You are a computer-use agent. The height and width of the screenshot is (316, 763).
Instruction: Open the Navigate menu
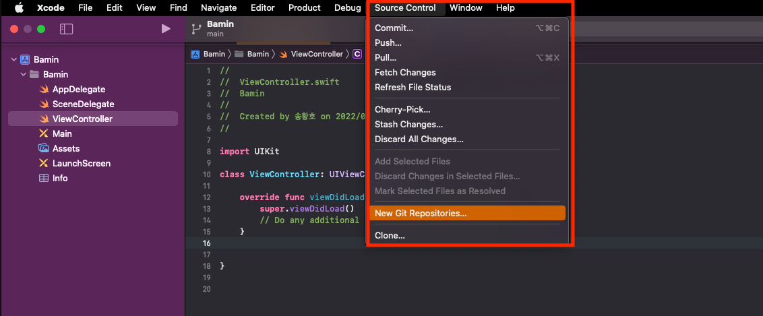(x=218, y=8)
